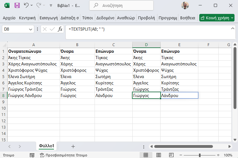This screenshot has width=238, height=158.
Task: Select cell Λάνδρου in column E
Action: coord(179,95)
